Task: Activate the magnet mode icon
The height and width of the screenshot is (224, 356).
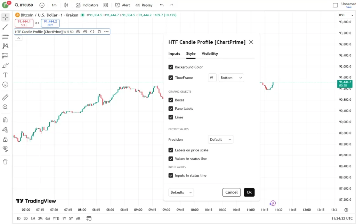Action: pyautogui.click(x=5, y=120)
